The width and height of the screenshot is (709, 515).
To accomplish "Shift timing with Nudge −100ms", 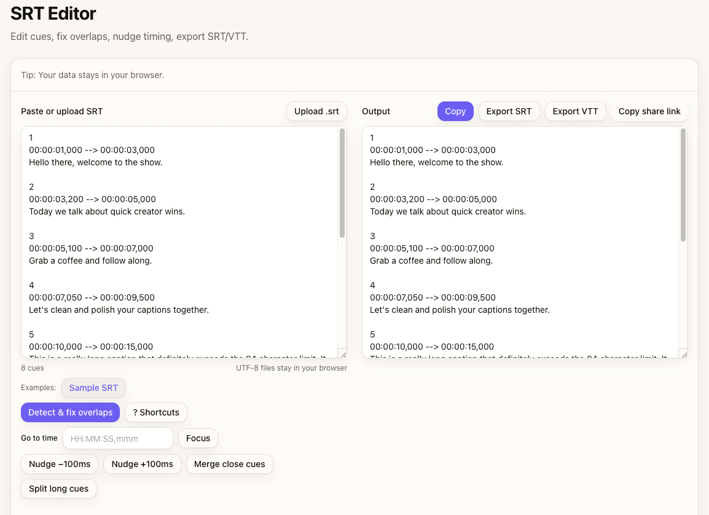I will click(x=60, y=464).
